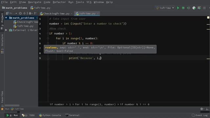The image size is (210, 118).
Task: Click isPrime.py in the navigation breadcrumb
Action: point(40,8)
